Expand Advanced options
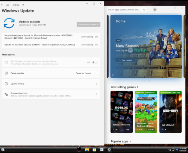Screen dimensions: 188x153 pos(51,94)
